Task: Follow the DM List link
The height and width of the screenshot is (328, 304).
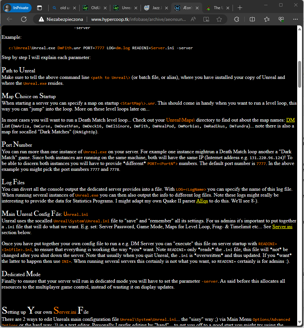Action: (290, 120)
